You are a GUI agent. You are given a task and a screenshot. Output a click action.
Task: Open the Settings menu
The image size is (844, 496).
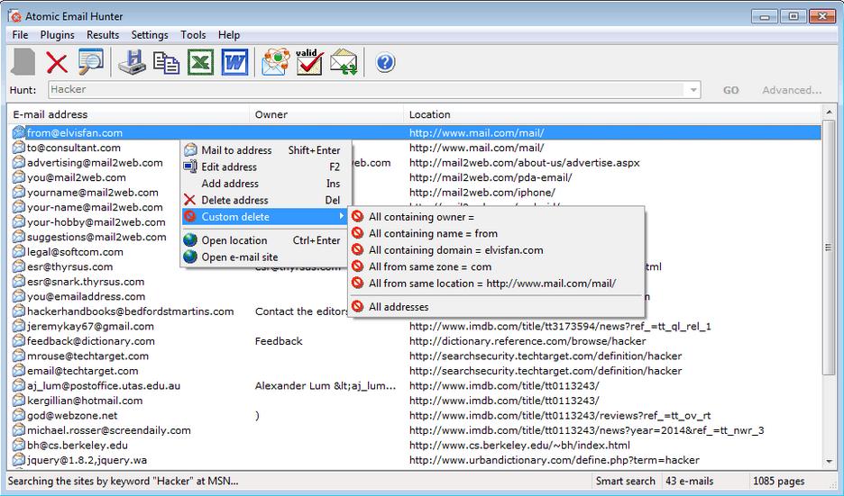tap(150, 35)
